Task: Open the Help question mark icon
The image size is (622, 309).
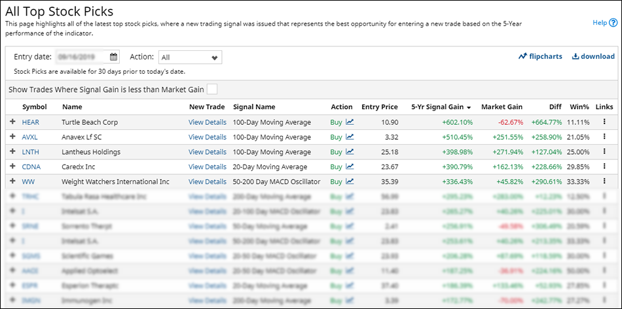Action: [x=613, y=23]
